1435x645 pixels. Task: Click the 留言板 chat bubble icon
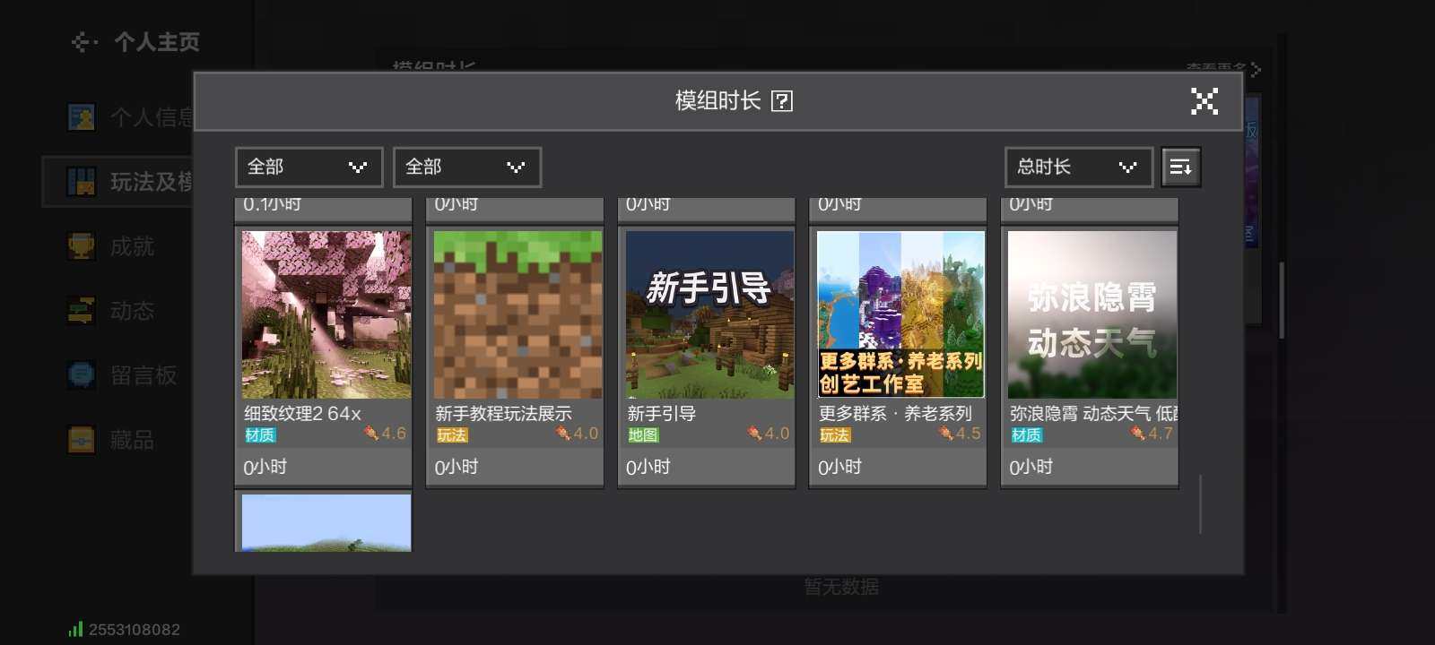(82, 375)
